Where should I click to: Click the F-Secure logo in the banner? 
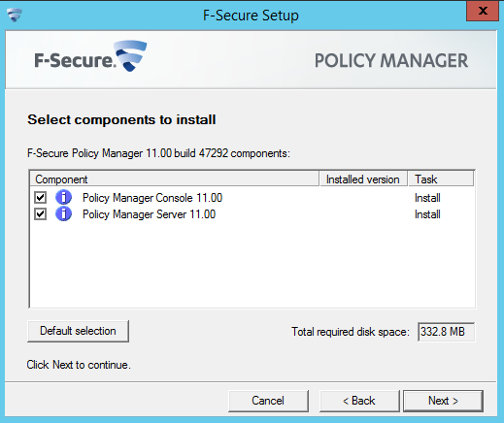90,56
